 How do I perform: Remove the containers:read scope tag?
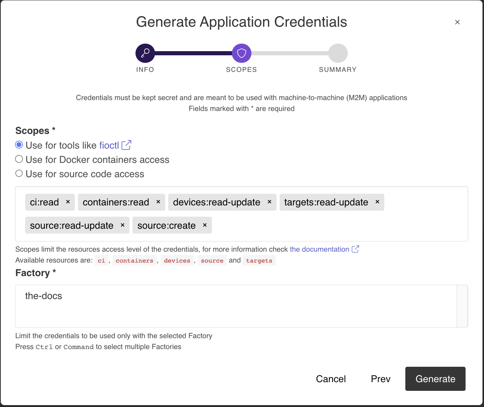(158, 202)
